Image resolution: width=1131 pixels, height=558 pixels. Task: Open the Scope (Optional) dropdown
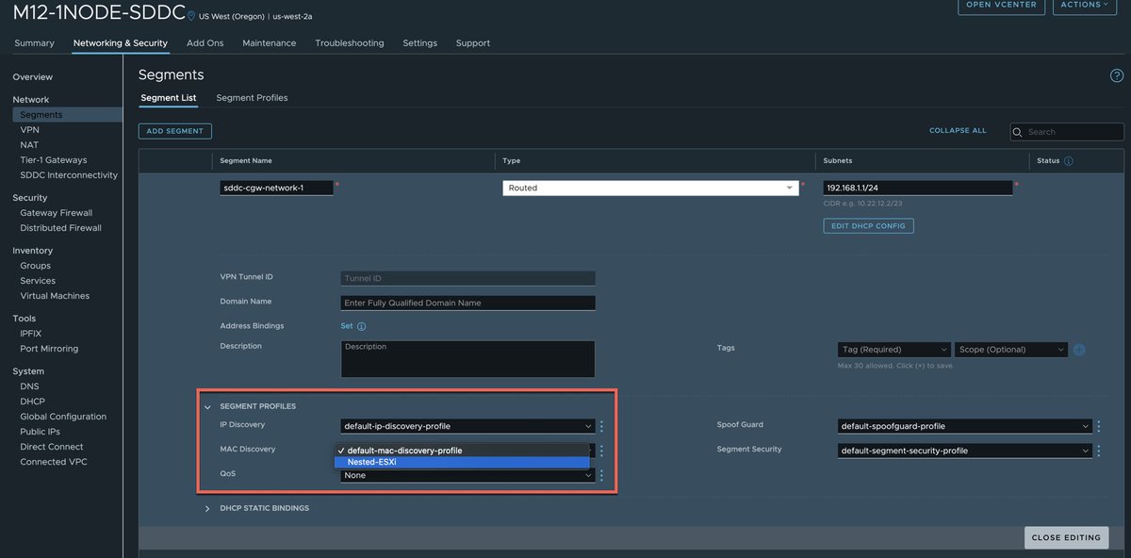pos(1011,350)
